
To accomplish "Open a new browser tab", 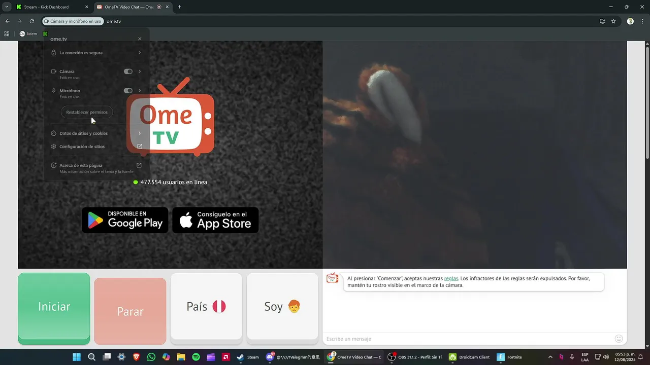I will pos(179,7).
